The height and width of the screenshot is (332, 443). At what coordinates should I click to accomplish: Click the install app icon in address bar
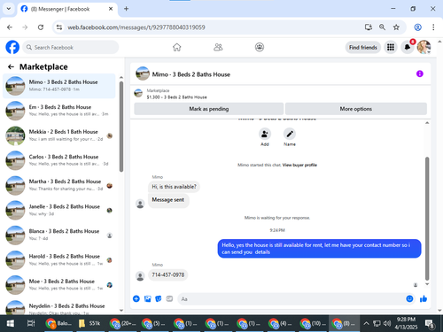tap(369, 27)
